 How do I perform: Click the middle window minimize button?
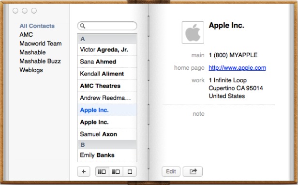click(x=25, y=11)
